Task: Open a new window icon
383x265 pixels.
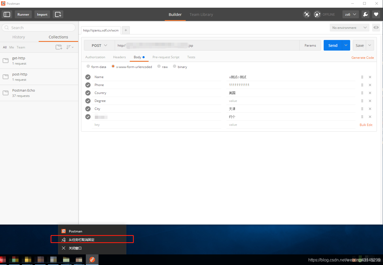Action: [58, 14]
